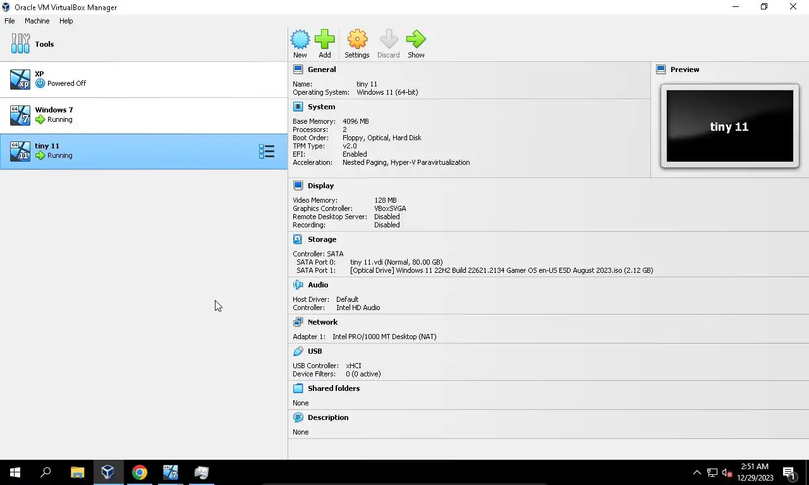Open the Tools entry in sidebar
Screen dimensions: 809x485
[x=143, y=44]
